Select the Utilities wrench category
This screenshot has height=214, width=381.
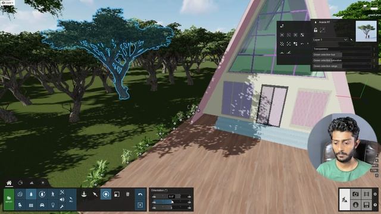[62, 206]
